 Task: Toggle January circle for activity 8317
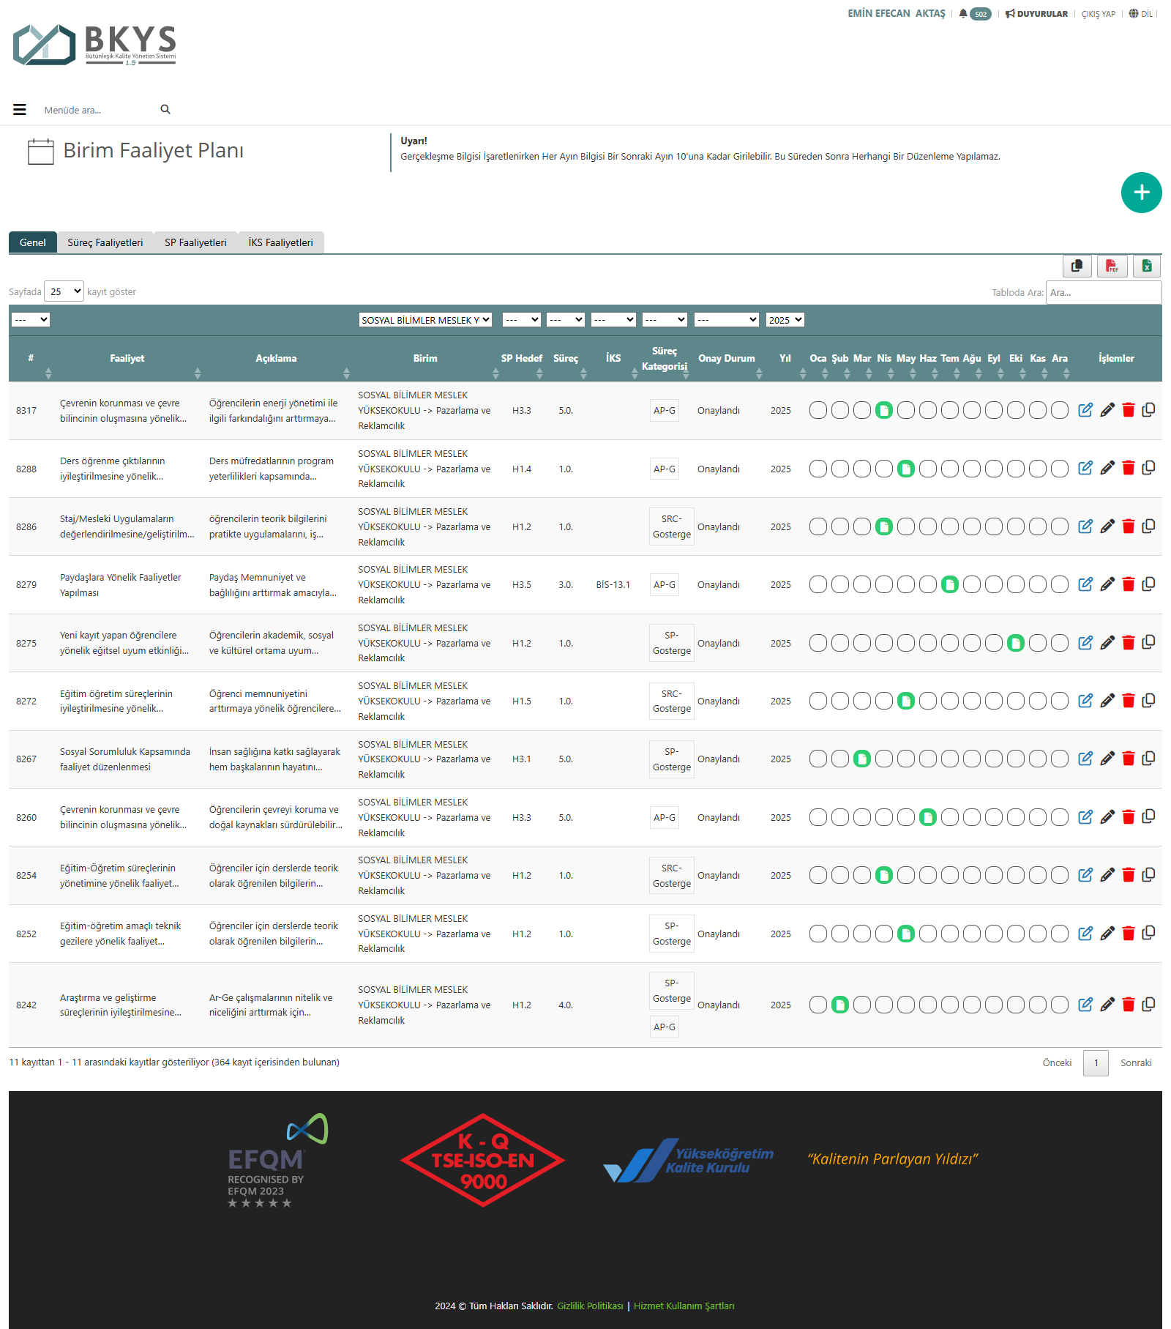[818, 410]
